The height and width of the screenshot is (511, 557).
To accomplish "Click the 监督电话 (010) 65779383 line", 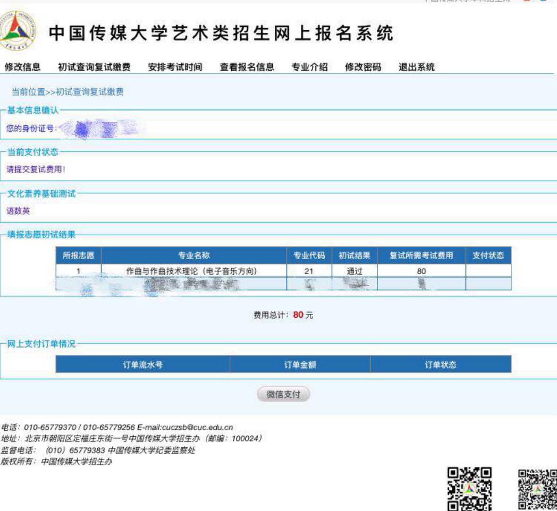I will coord(98,450).
